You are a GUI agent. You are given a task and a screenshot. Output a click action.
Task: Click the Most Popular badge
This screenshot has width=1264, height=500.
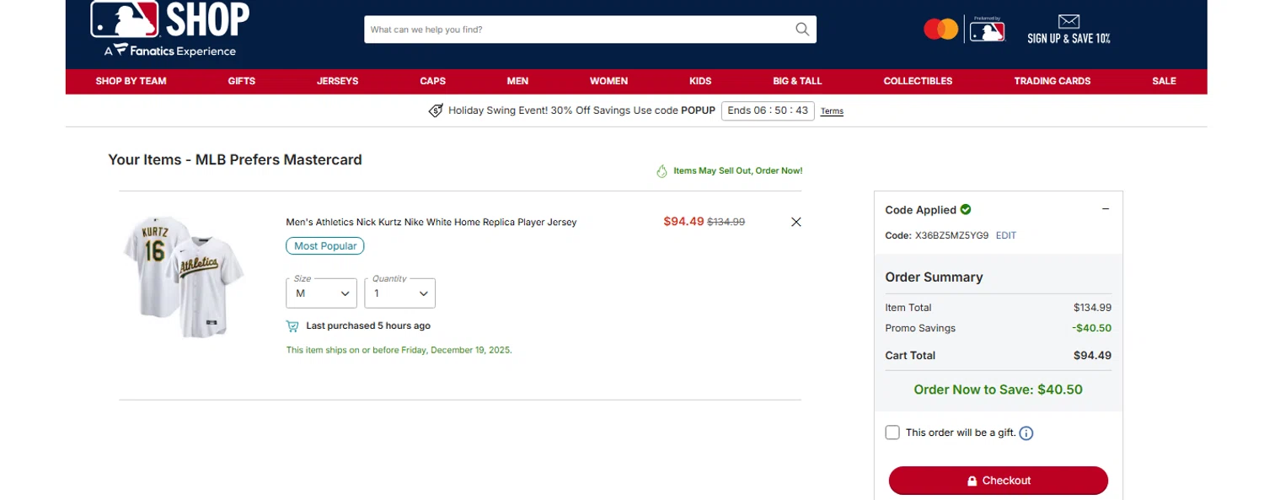tap(325, 246)
